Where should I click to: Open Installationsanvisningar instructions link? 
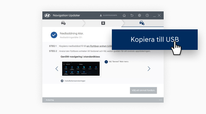pos(74,81)
